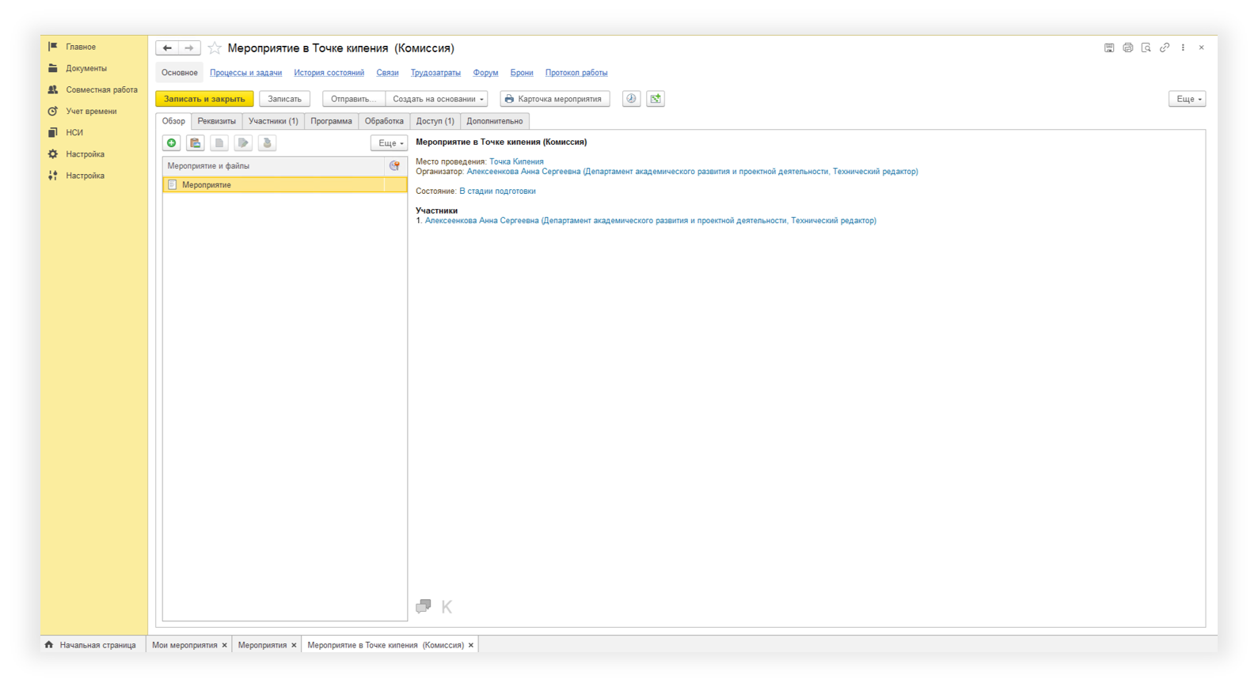Screen dimensions: 1258x687
Task: Get link using the chain icon
Action: coord(1165,47)
